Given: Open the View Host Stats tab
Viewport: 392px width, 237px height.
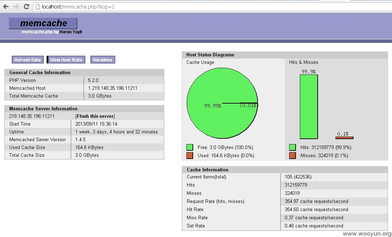Looking at the screenshot, I should click(66, 60).
